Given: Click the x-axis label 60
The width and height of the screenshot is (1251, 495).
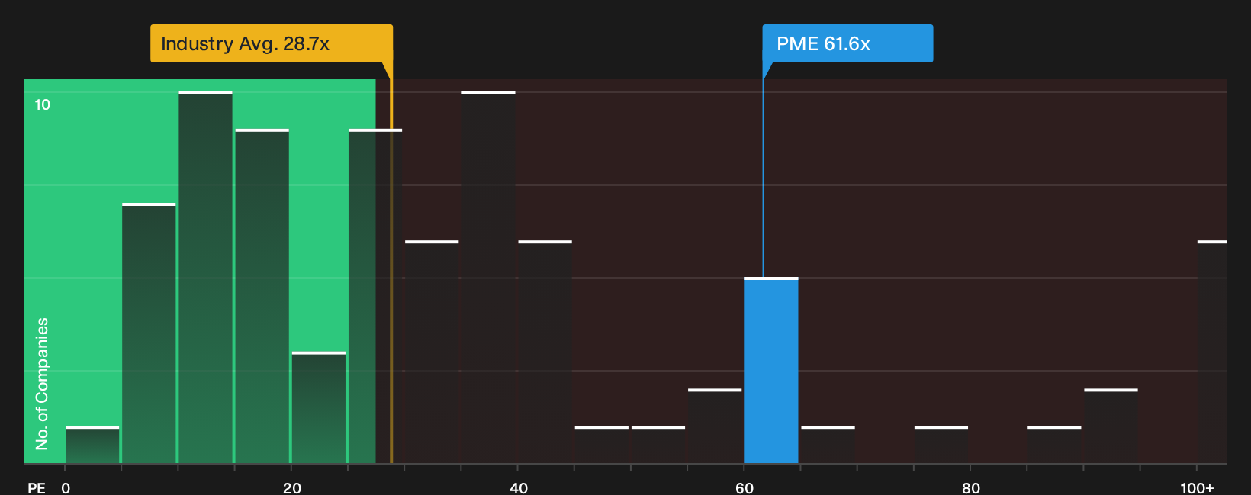Looking at the screenshot, I should 744,487.
